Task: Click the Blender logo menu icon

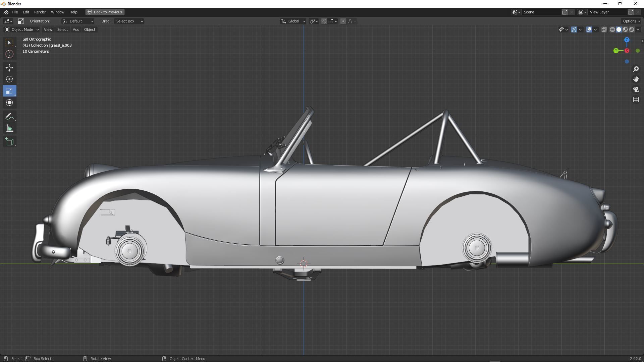Action: coord(6,12)
